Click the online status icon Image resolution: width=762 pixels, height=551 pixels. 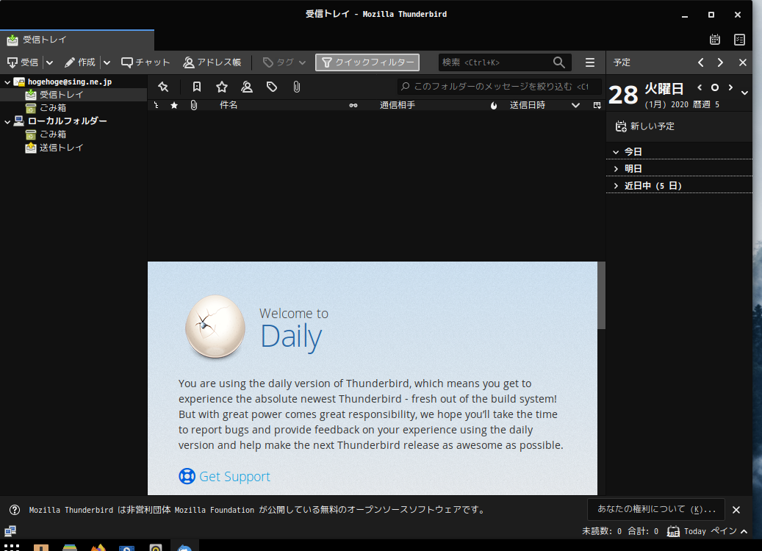tap(10, 530)
